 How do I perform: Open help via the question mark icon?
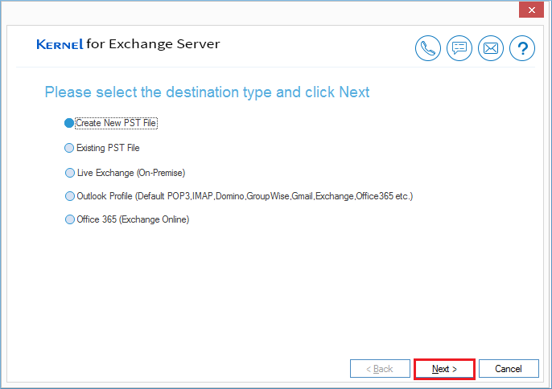(522, 48)
